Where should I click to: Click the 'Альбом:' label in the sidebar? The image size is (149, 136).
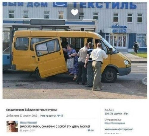(109, 110)
